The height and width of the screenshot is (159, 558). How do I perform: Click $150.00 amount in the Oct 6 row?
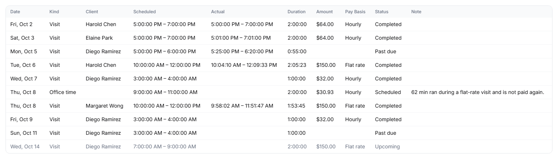pos(326,65)
